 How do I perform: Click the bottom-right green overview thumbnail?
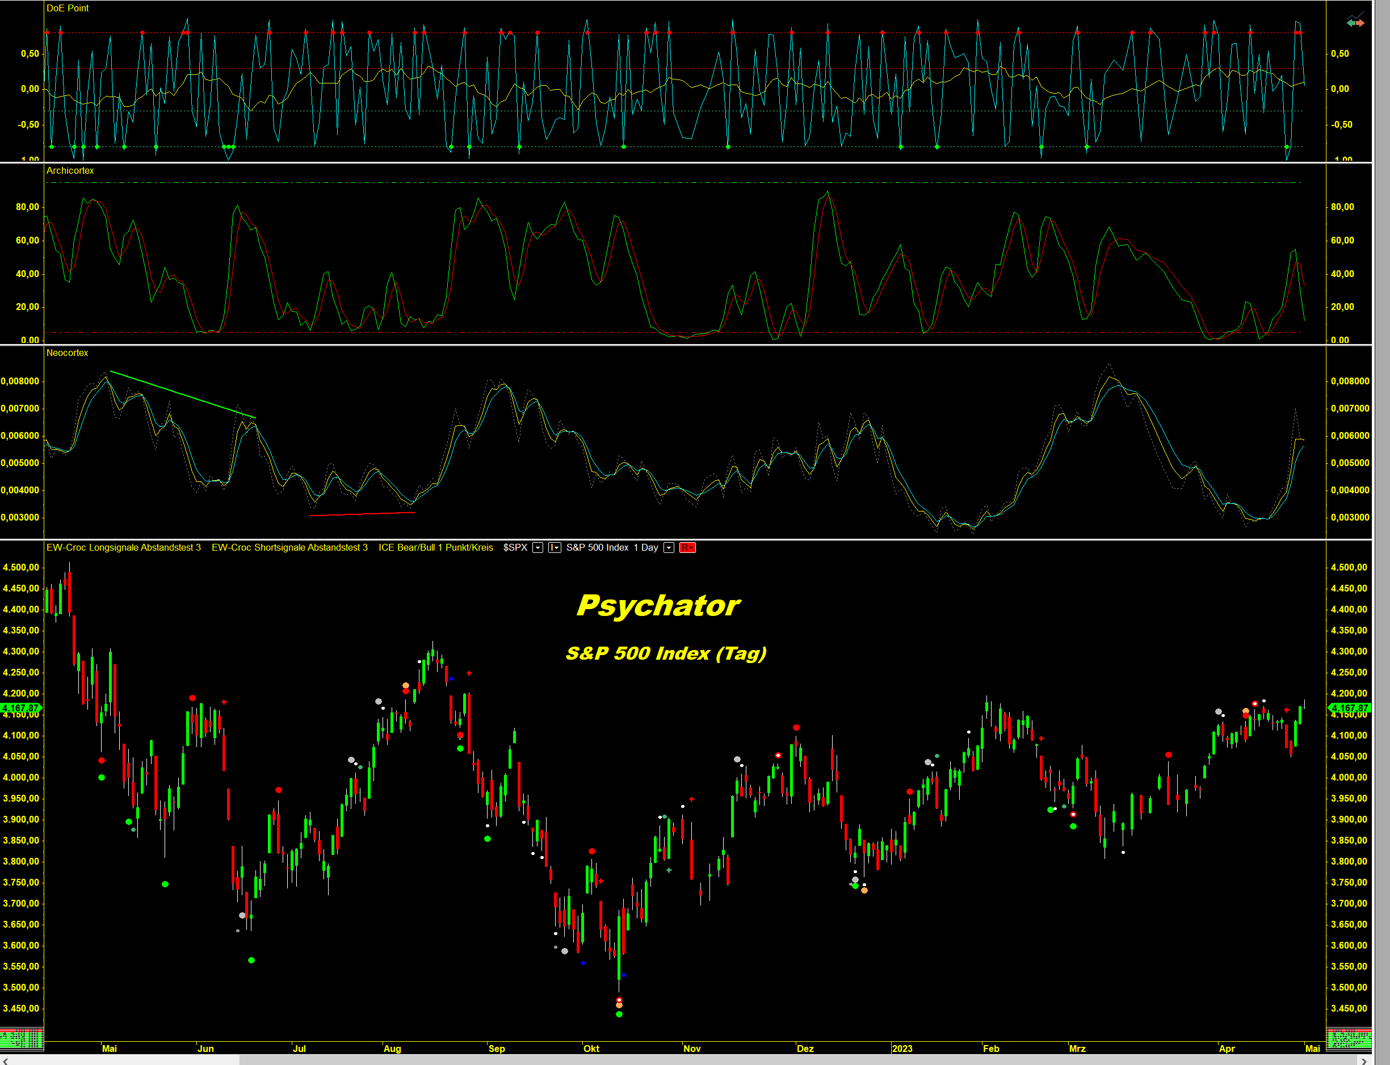pyautogui.click(x=1349, y=1039)
